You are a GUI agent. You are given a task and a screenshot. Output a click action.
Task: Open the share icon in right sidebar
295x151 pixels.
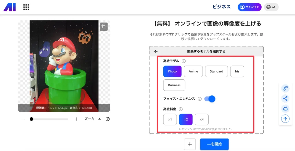click(x=285, y=98)
